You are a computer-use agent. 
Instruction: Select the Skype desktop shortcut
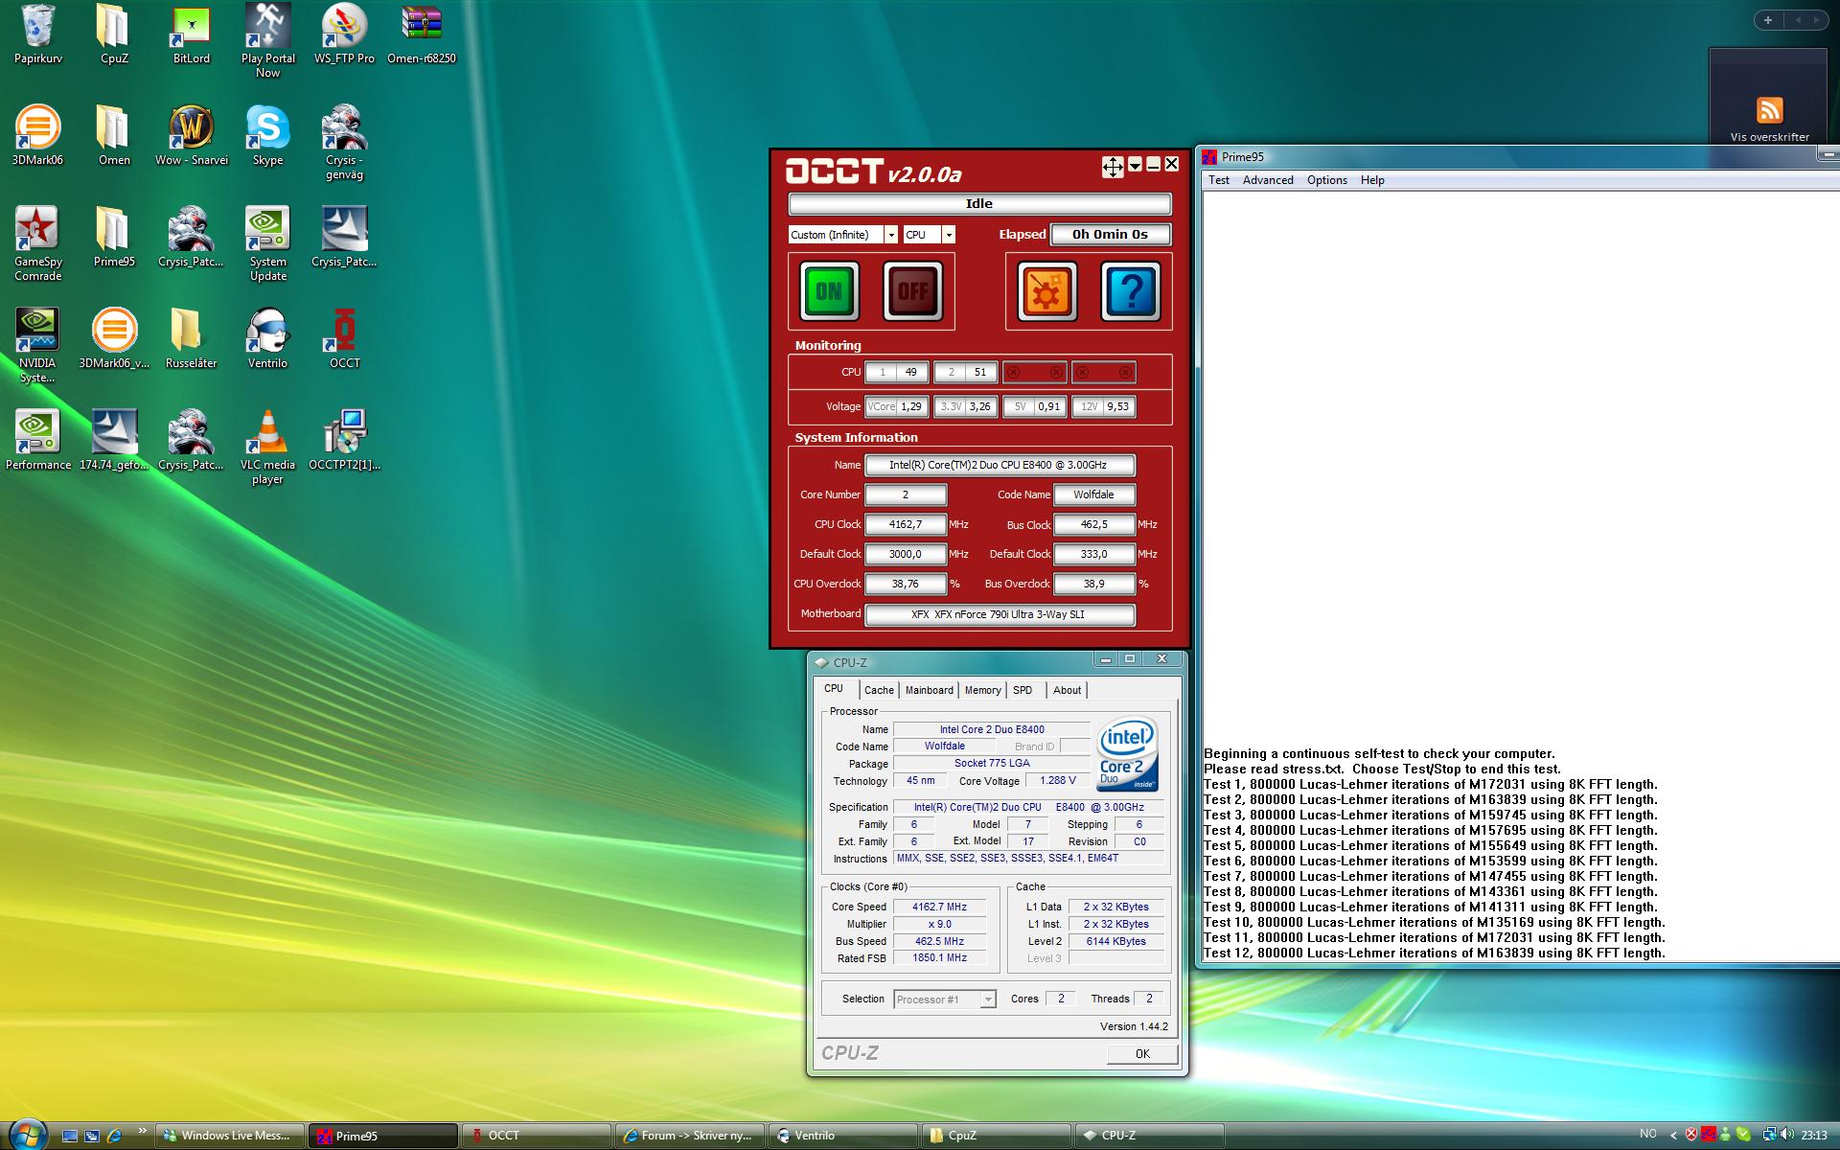point(267,136)
